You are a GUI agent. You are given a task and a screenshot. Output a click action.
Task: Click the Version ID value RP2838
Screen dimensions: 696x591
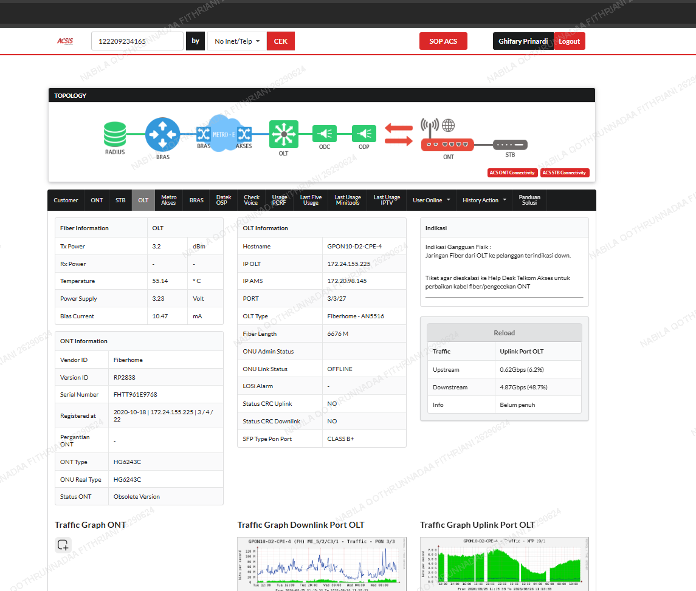click(x=124, y=378)
